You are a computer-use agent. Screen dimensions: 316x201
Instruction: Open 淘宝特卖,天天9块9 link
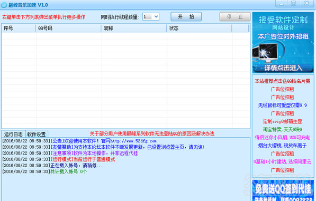[283, 129]
